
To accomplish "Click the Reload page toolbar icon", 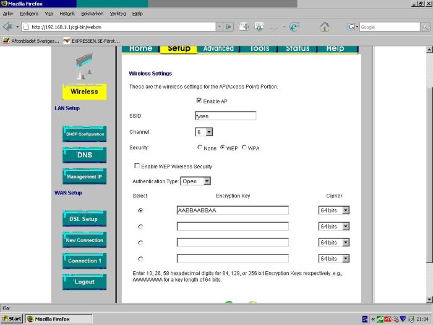I will (294, 27).
